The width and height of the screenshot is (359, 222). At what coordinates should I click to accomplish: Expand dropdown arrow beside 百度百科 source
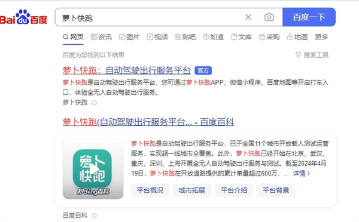pos(94,215)
